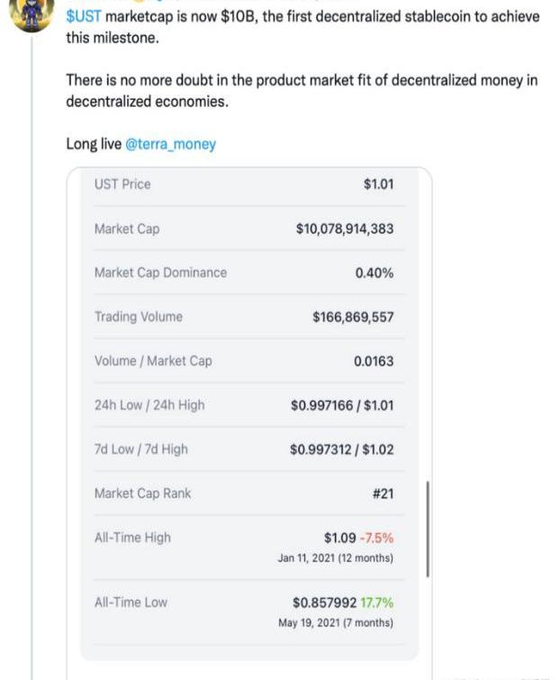Click the Market Cap Dominance label
The image size is (560, 680).
[160, 273]
